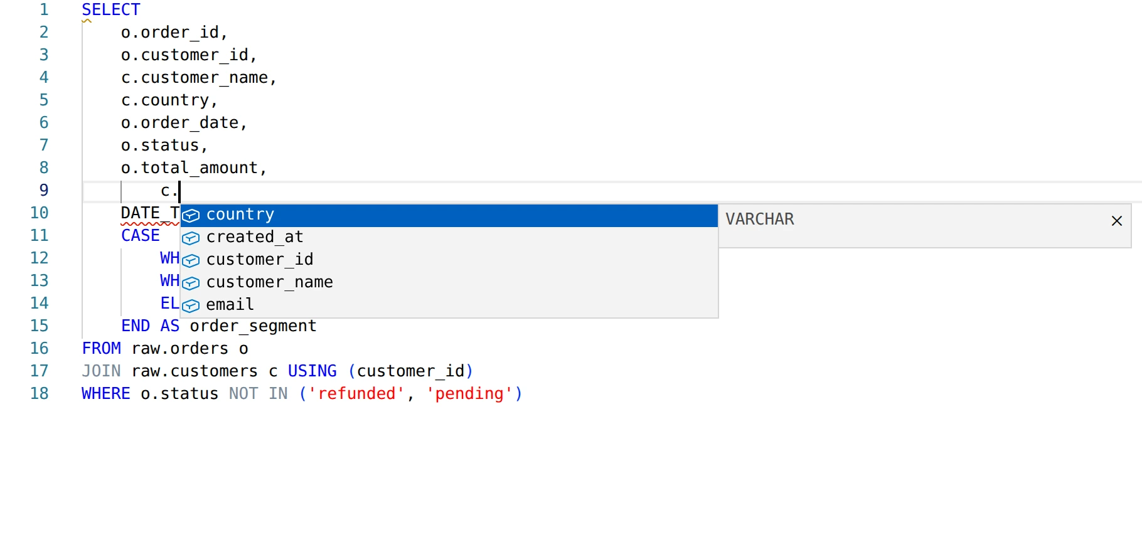Image resolution: width=1142 pixels, height=552 pixels.
Task: Select the 'country' autocomplete suggestion
Action: [x=449, y=215]
